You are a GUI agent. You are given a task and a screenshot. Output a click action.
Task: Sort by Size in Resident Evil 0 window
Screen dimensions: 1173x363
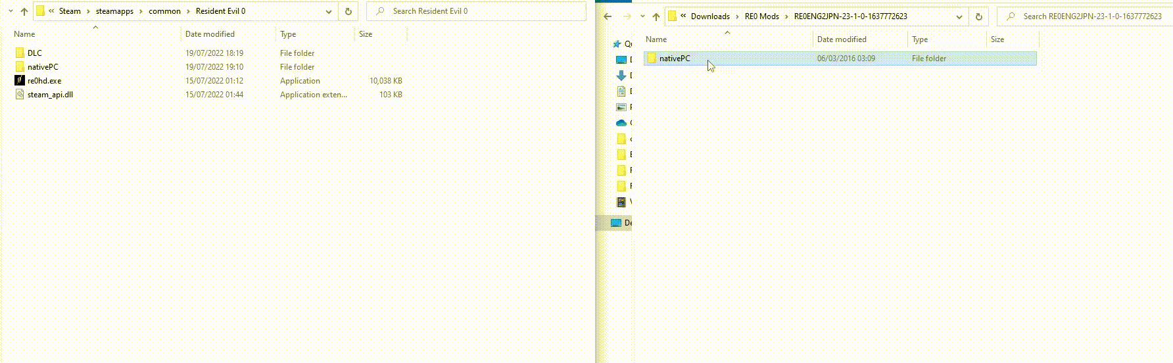[x=366, y=34]
